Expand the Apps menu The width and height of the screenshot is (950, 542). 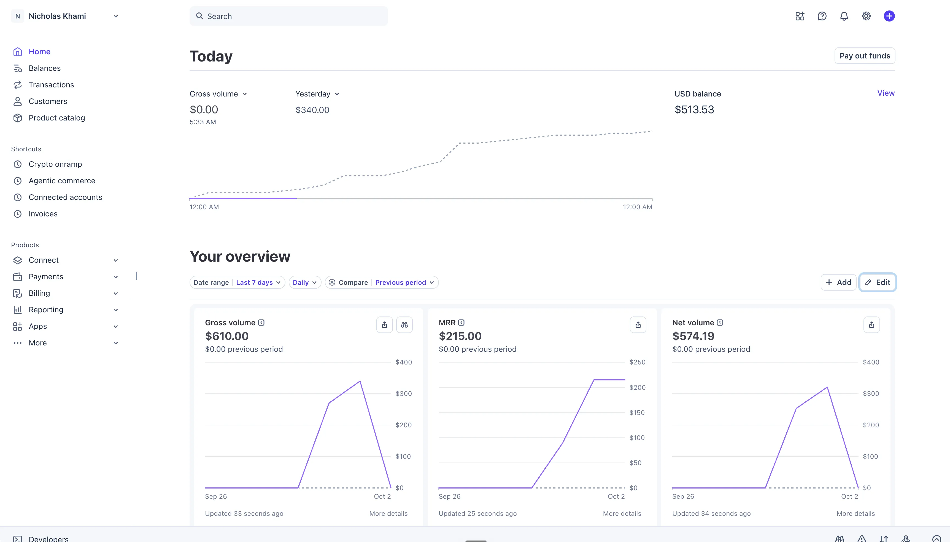[x=66, y=326]
